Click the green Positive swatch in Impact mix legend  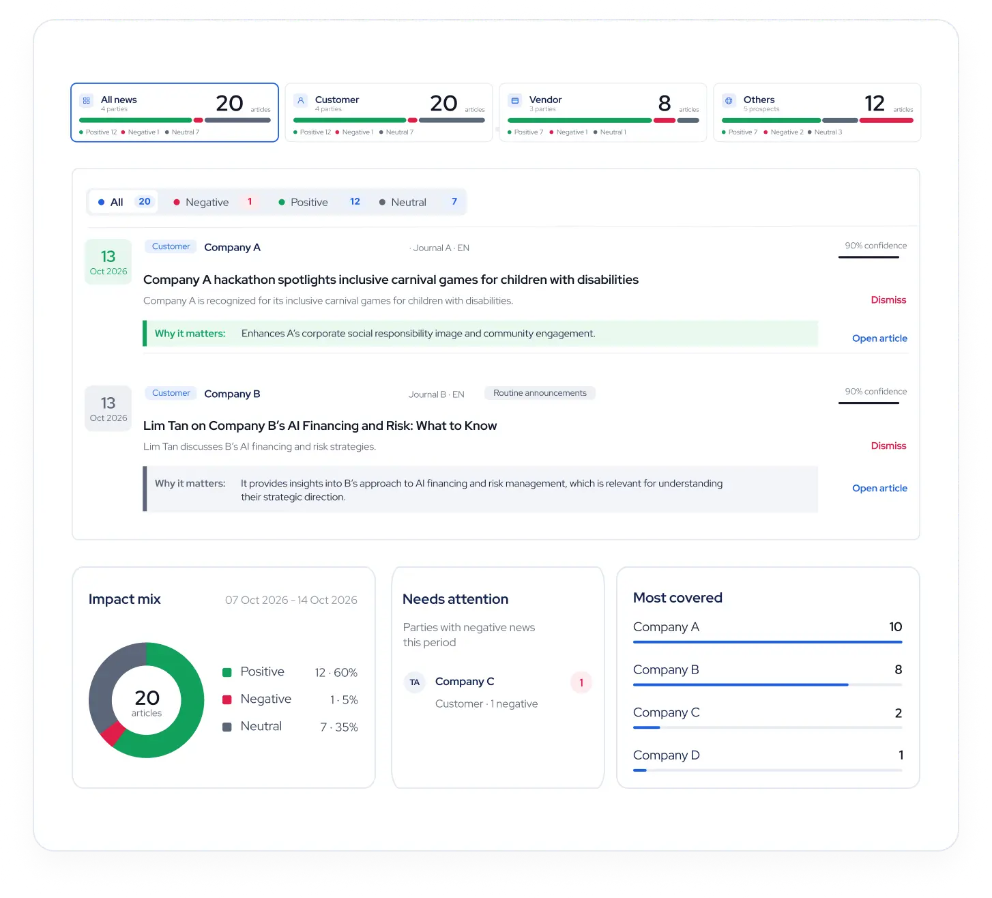(227, 673)
